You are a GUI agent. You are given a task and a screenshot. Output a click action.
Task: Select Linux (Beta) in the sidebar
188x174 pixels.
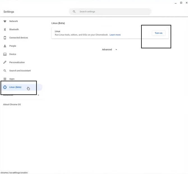(x=15, y=87)
